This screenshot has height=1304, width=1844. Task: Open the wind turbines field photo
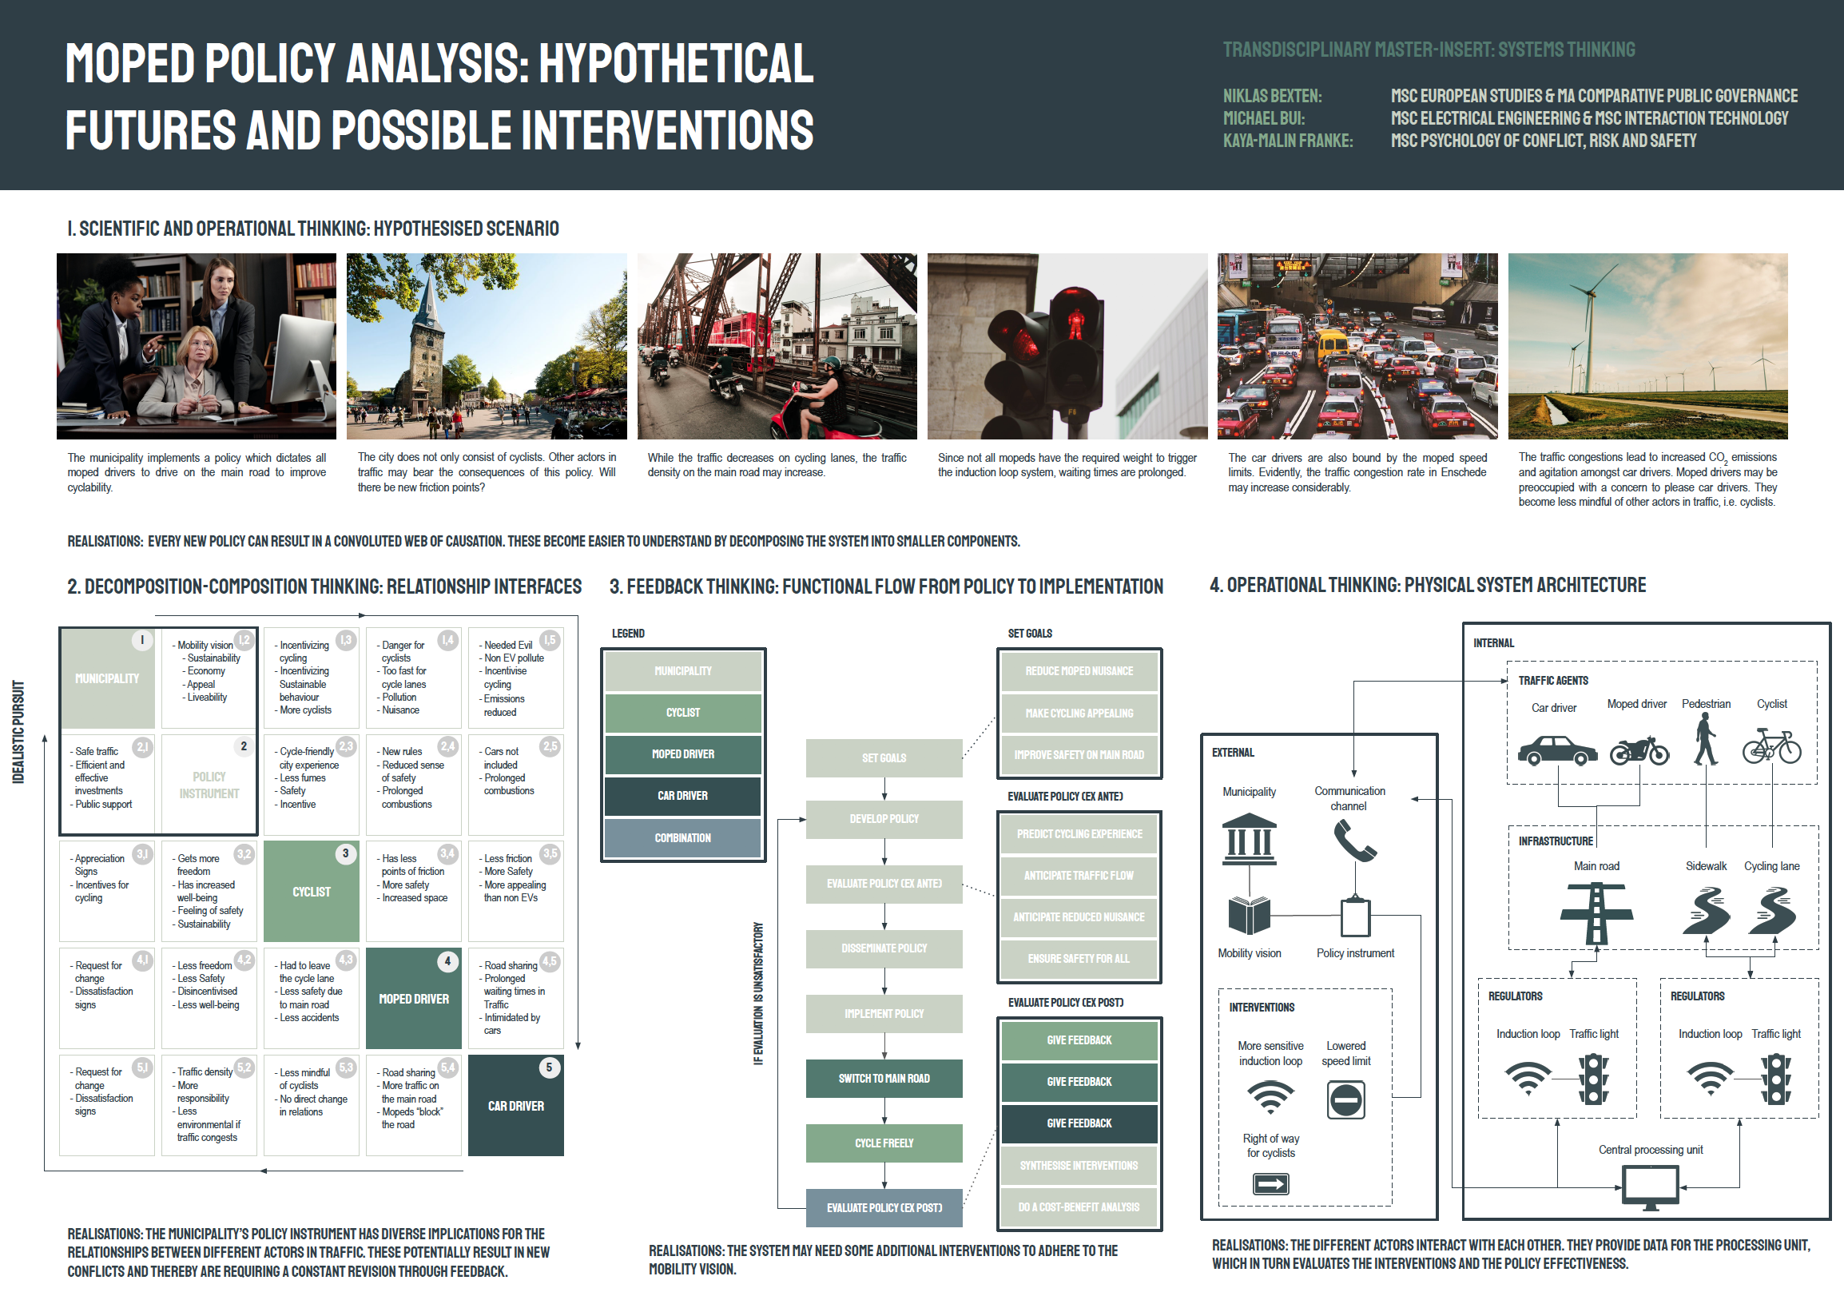(1648, 346)
